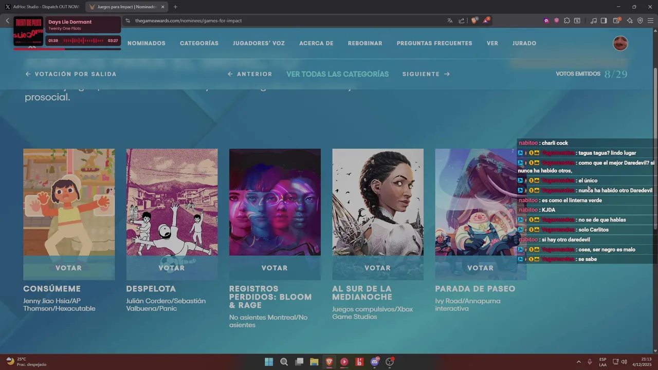Vote for Despelota
The width and height of the screenshot is (658, 370).
172,268
